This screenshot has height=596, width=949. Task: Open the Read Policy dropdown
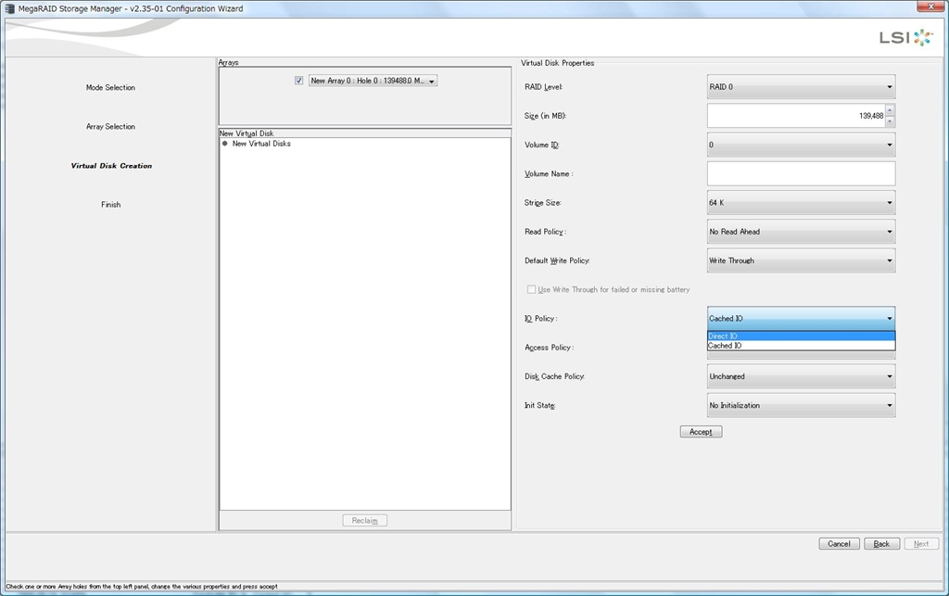pyautogui.click(x=801, y=232)
